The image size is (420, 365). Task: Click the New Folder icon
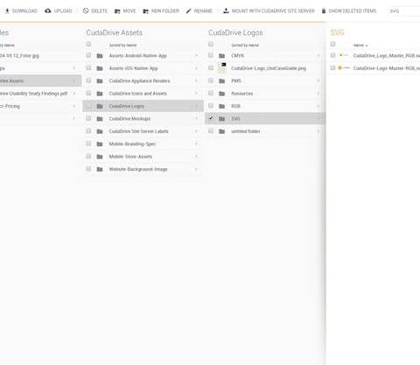(x=145, y=11)
